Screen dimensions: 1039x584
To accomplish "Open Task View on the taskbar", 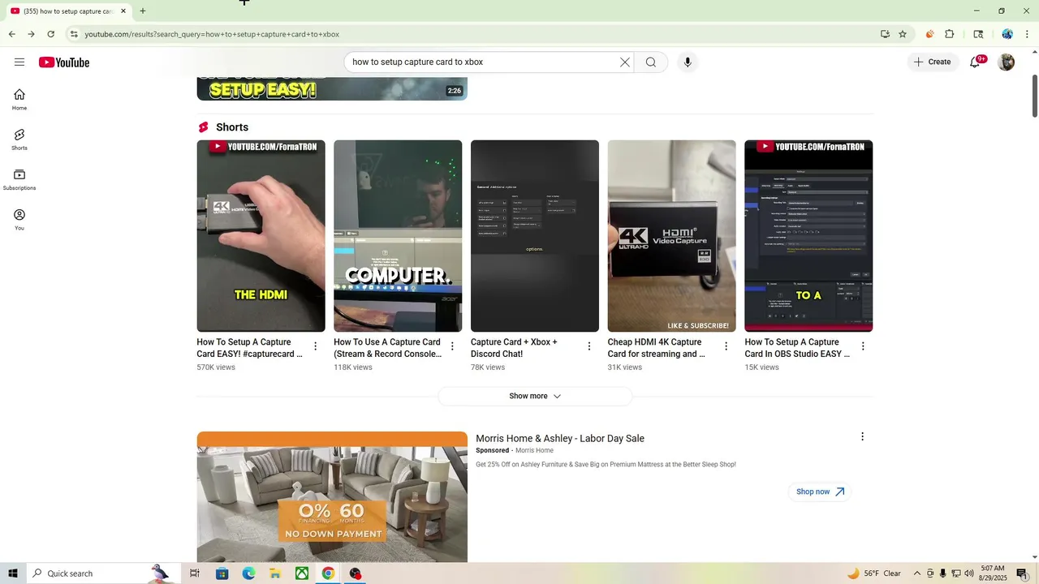I will pos(195,573).
